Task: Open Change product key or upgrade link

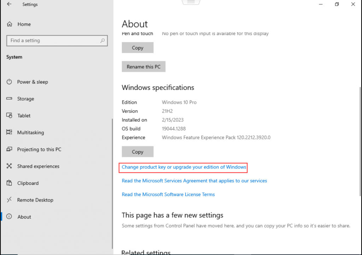Action: pyautogui.click(x=184, y=167)
